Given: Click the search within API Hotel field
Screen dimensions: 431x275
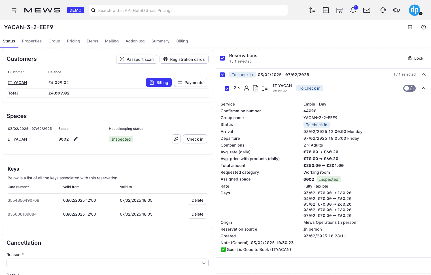Looking at the screenshot, I should click(188, 10).
